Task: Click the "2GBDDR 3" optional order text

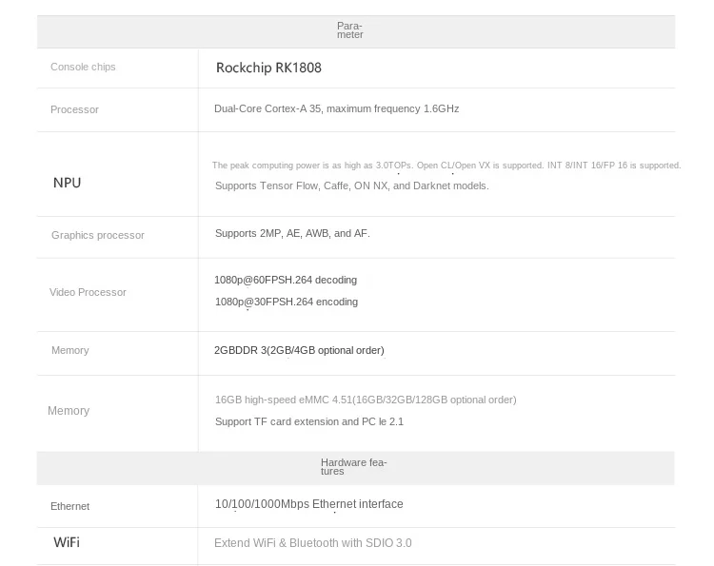Action: (x=299, y=351)
